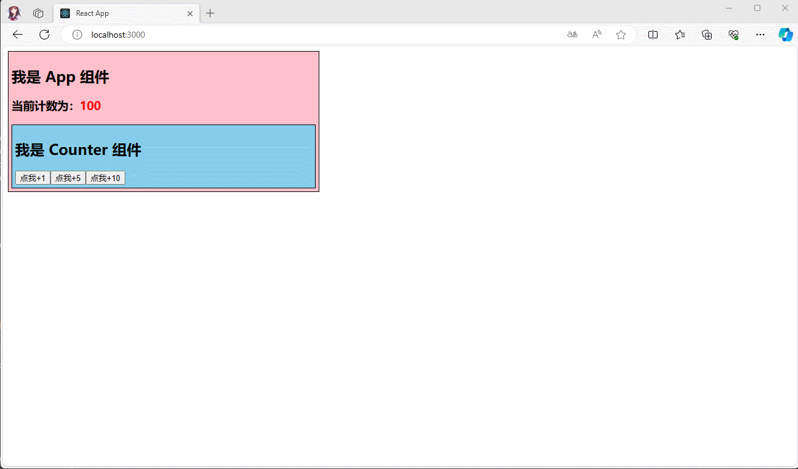Open the Copilot sidebar

pyautogui.click(x=785, y=35)
